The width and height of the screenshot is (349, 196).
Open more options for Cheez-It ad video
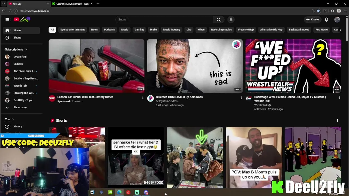(x=143, y=97)
